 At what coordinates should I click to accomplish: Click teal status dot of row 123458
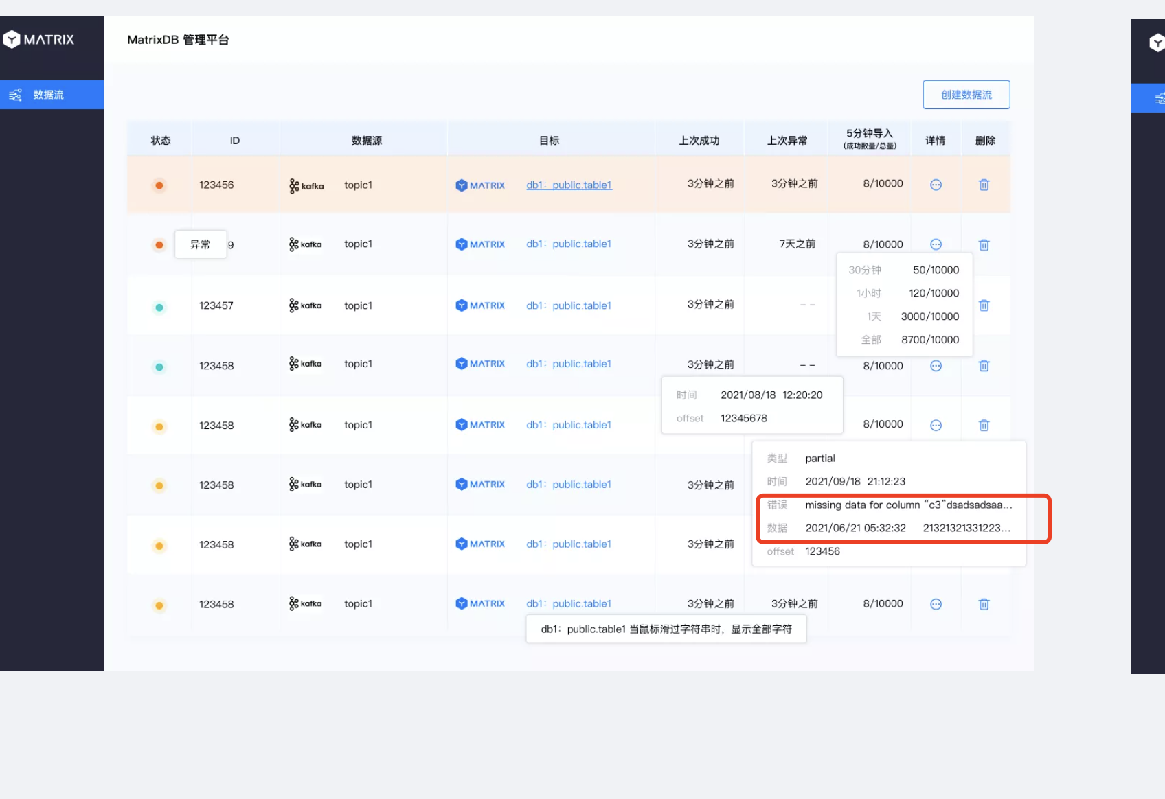(x=159, y=367)
